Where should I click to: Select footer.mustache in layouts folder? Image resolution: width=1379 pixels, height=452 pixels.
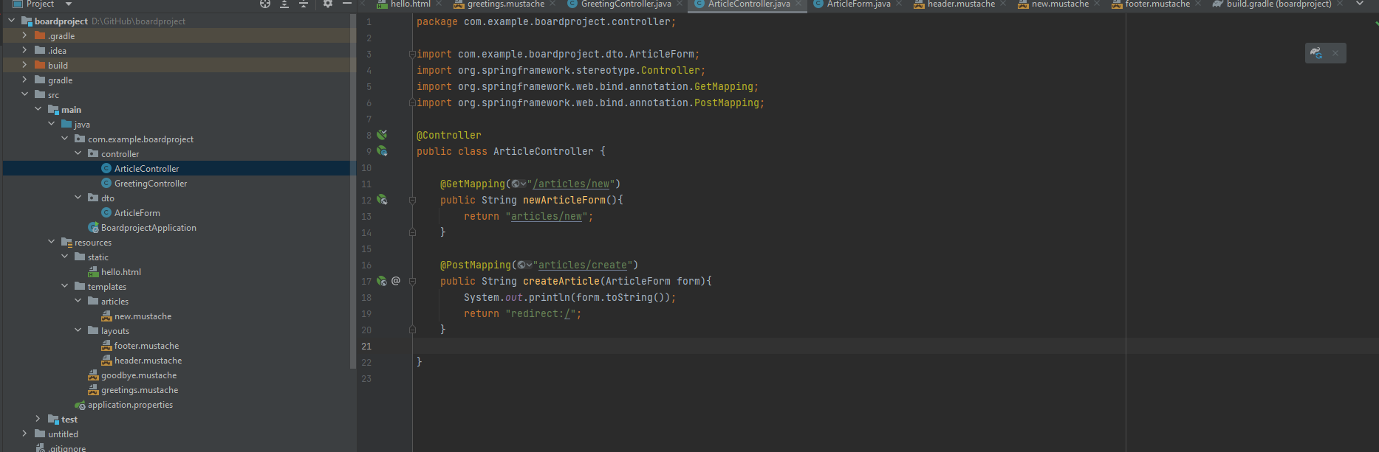(146, 346)
